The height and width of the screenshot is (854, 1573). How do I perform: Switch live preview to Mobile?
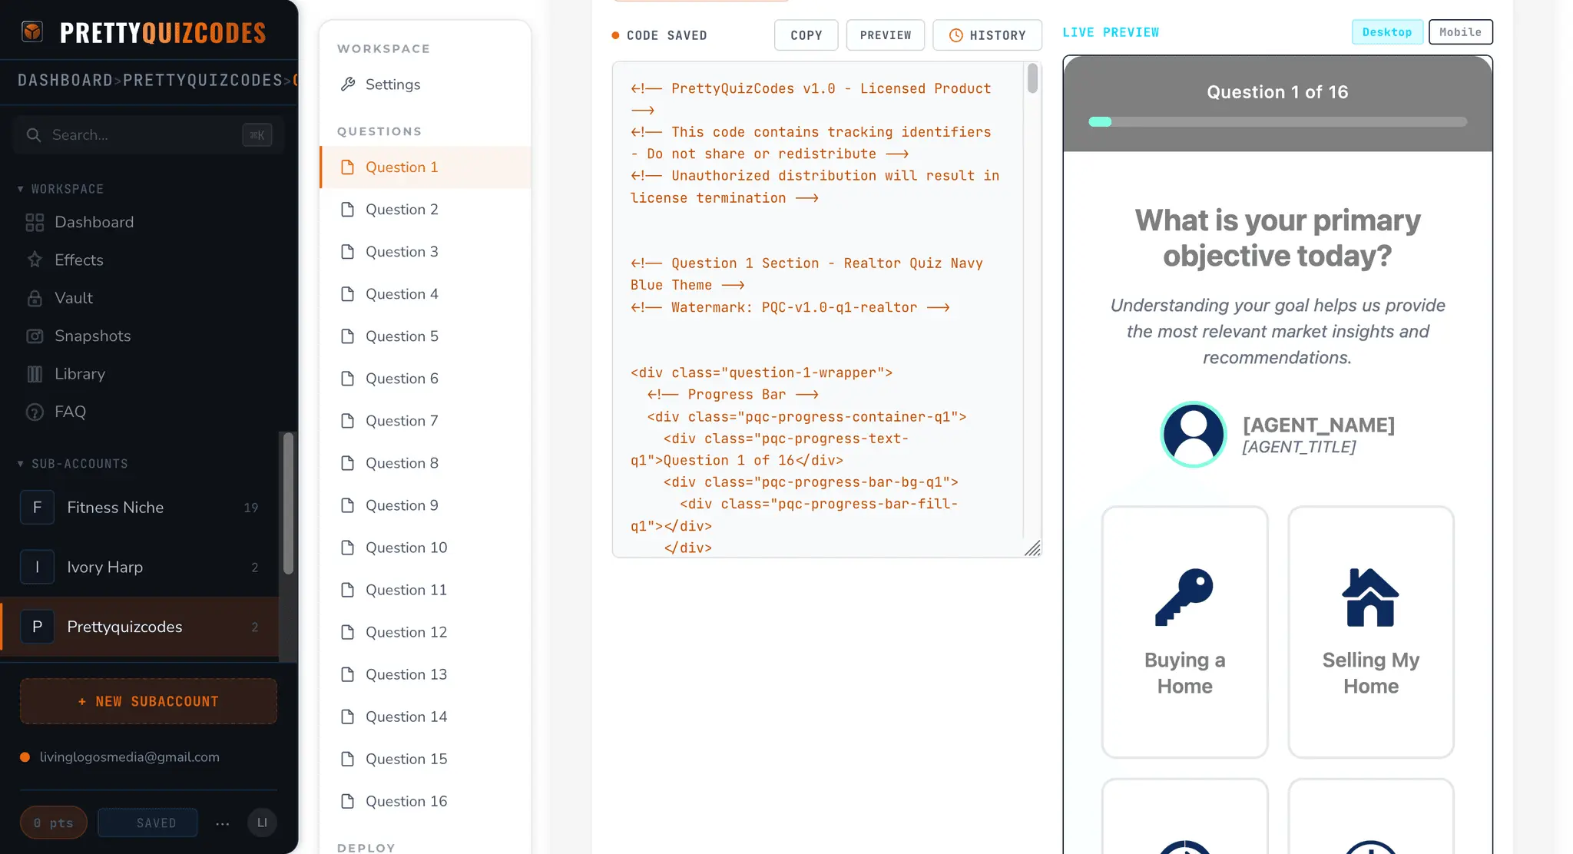click(1460, 32)
